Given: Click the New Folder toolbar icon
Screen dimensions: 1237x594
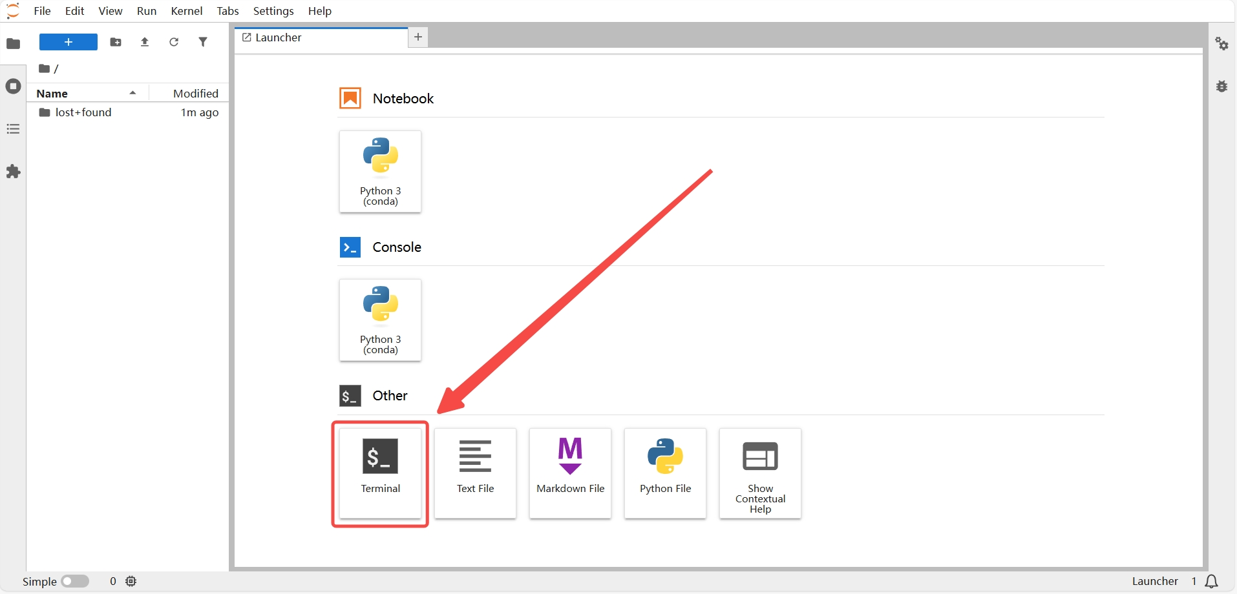Looking at the screenshot, I should (116, 42).
